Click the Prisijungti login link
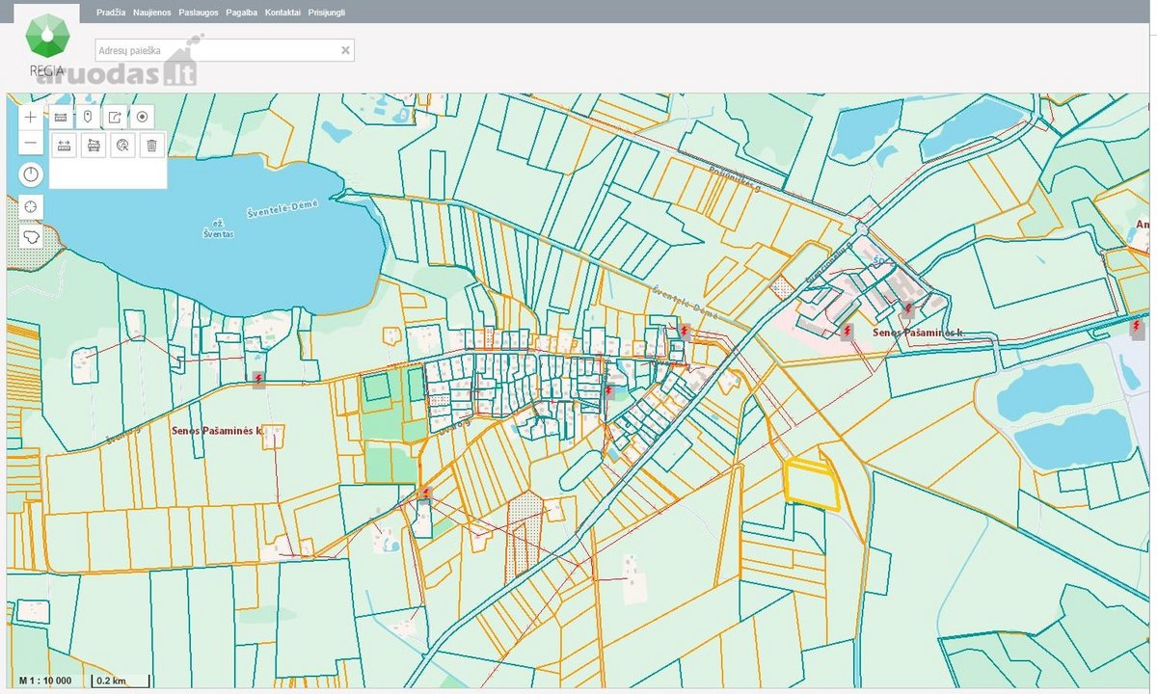Image resolution: width=1157 pixels, height=694 pixels. [x=327, y=13]
